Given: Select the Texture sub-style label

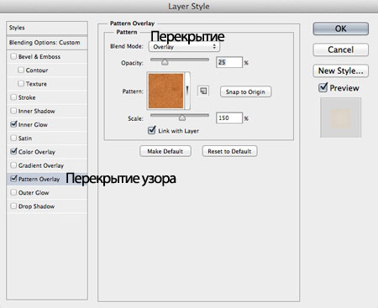Looking at the screenshot, I should coord(36,84).
